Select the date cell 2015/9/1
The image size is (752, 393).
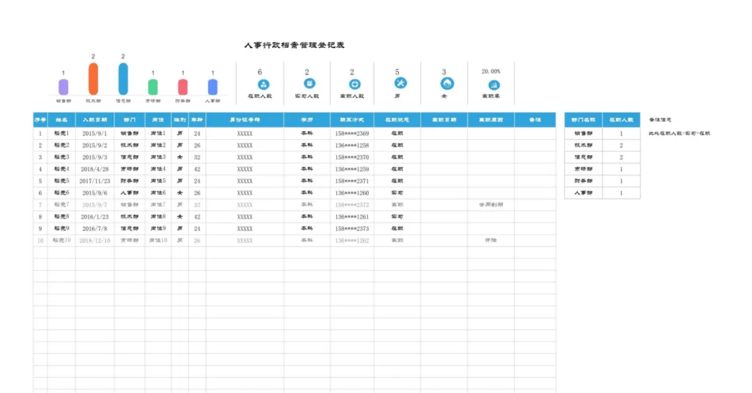pos(95,134)
